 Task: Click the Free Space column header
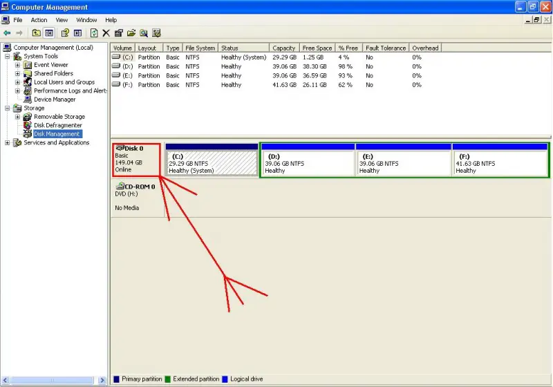tap(317, 48)
